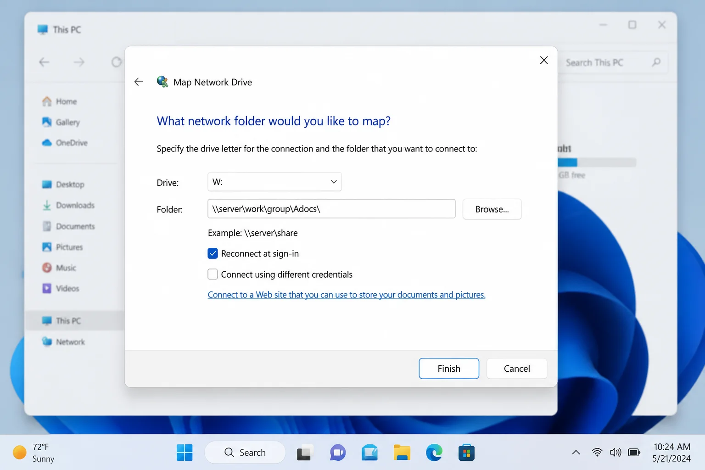Minimize the This PC window
705x470 pixels.
tap(603, 25)
